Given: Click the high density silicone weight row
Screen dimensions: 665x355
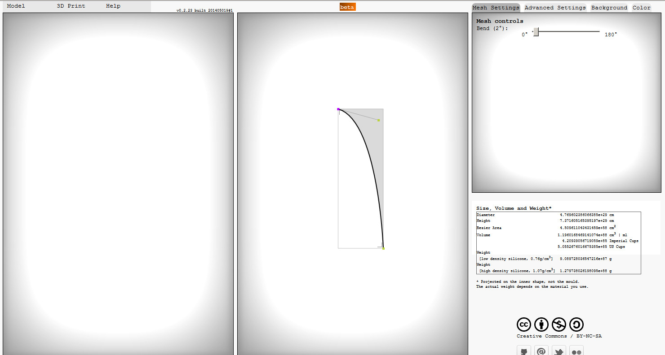Looking at the screenshot, I should click(x=559, y=271).
